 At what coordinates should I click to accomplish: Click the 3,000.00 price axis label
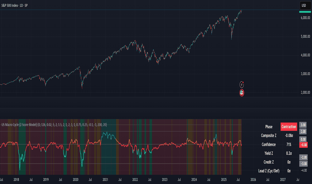pyautogui.click(x=305, y=74)
